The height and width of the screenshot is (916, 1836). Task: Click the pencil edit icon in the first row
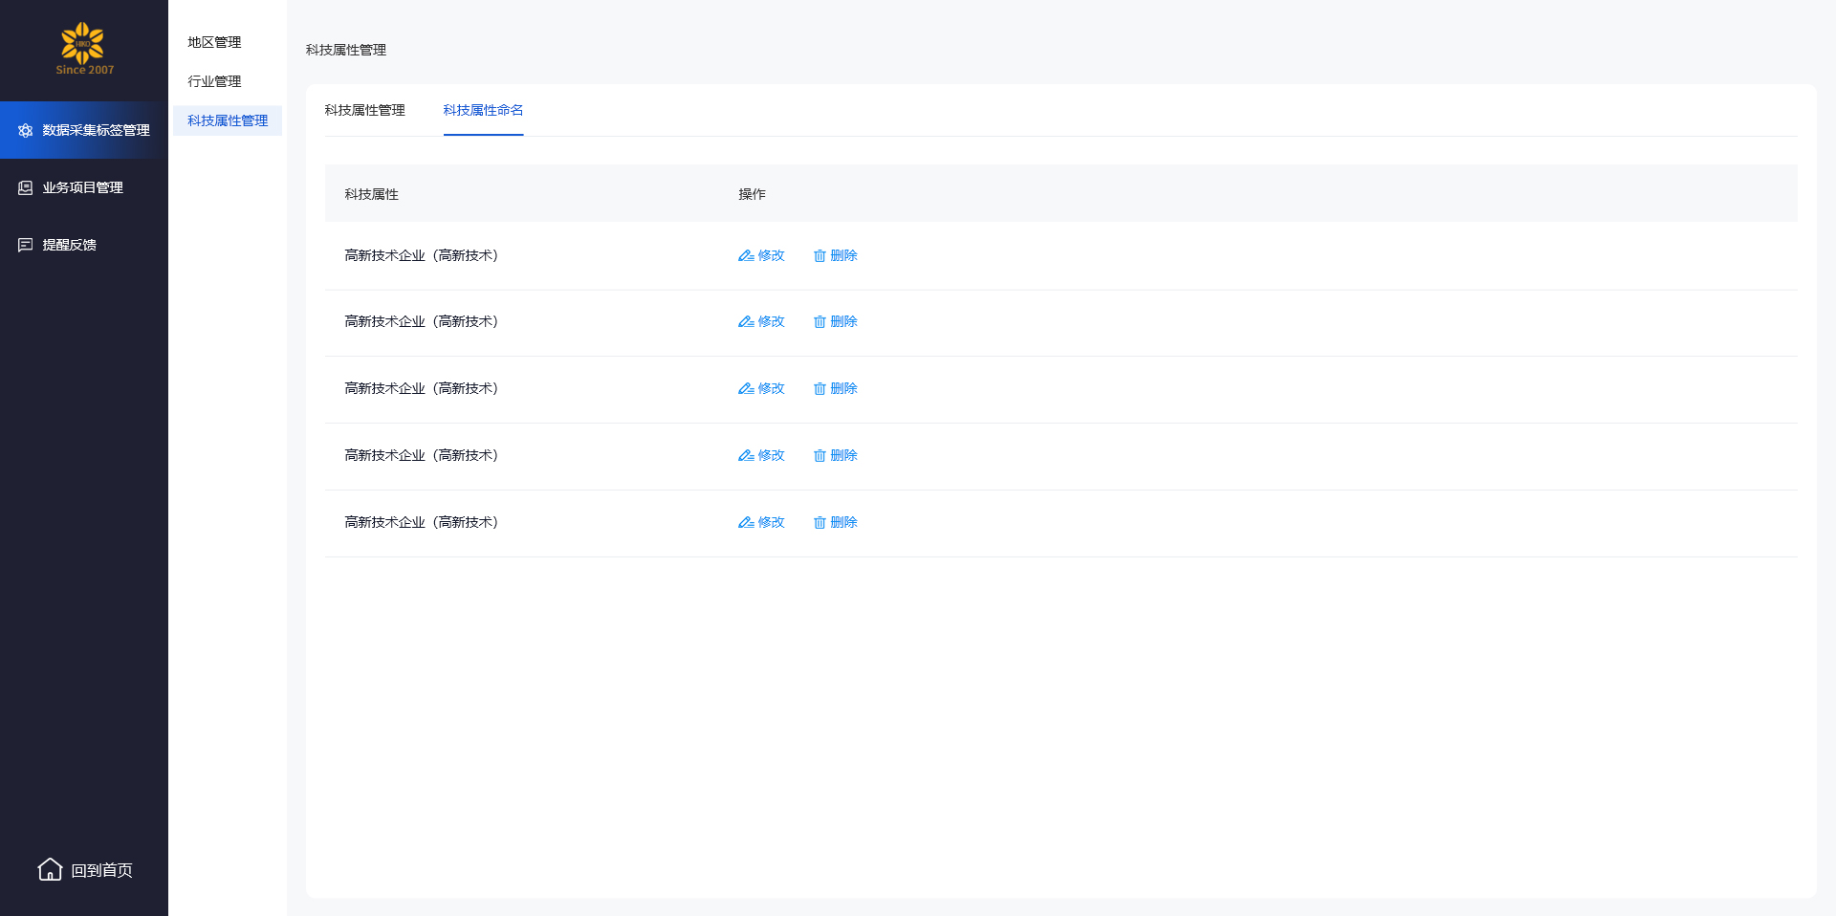tap(746, 256)
